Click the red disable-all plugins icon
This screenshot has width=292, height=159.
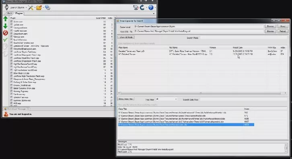[x=5, y=33]
